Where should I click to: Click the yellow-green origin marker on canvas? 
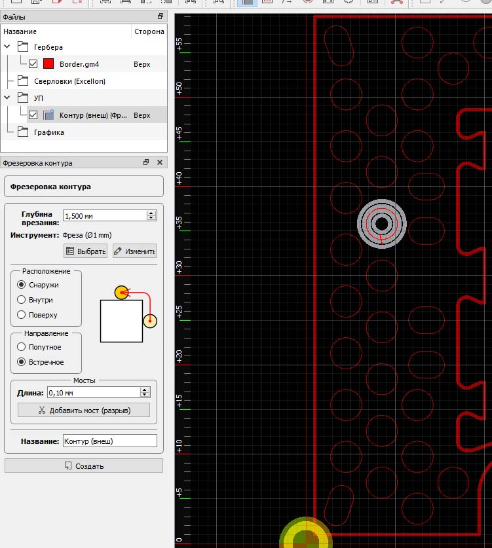pos(306,533)
